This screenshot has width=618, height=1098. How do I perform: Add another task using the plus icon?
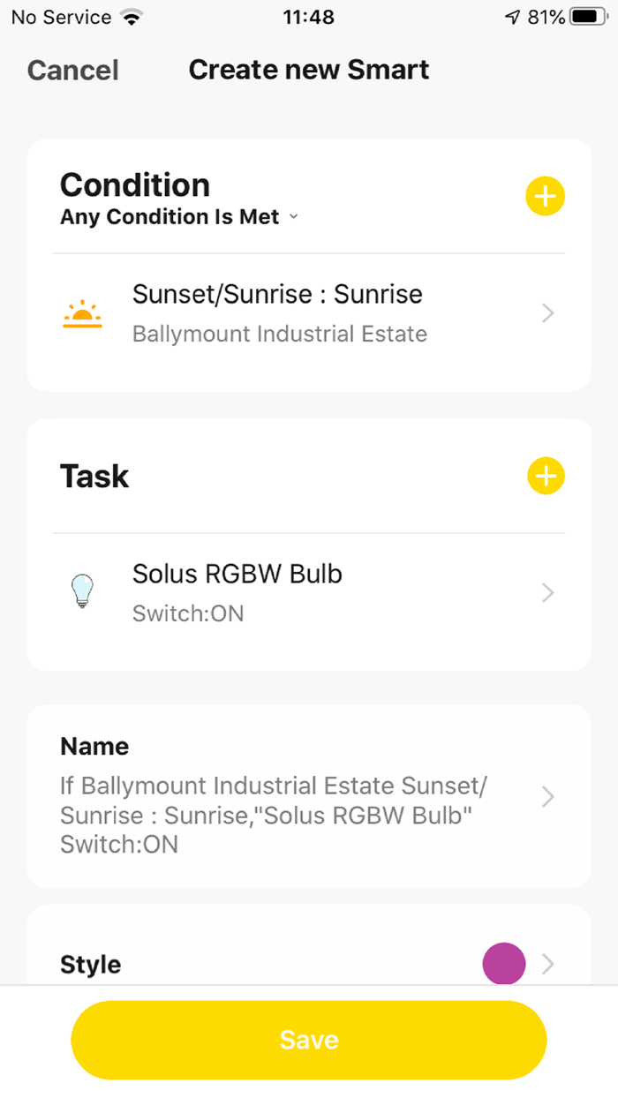[545, 476]
